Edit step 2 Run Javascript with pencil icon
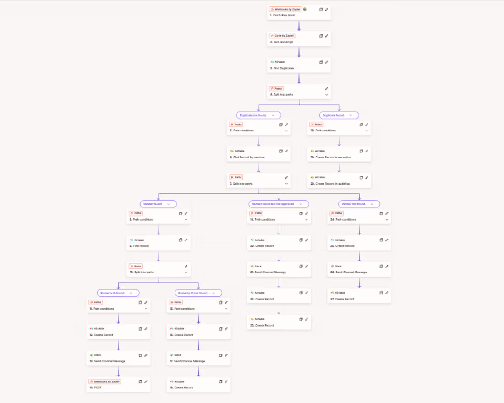This screenshot has height=403, width=504. tap(327, 36)
